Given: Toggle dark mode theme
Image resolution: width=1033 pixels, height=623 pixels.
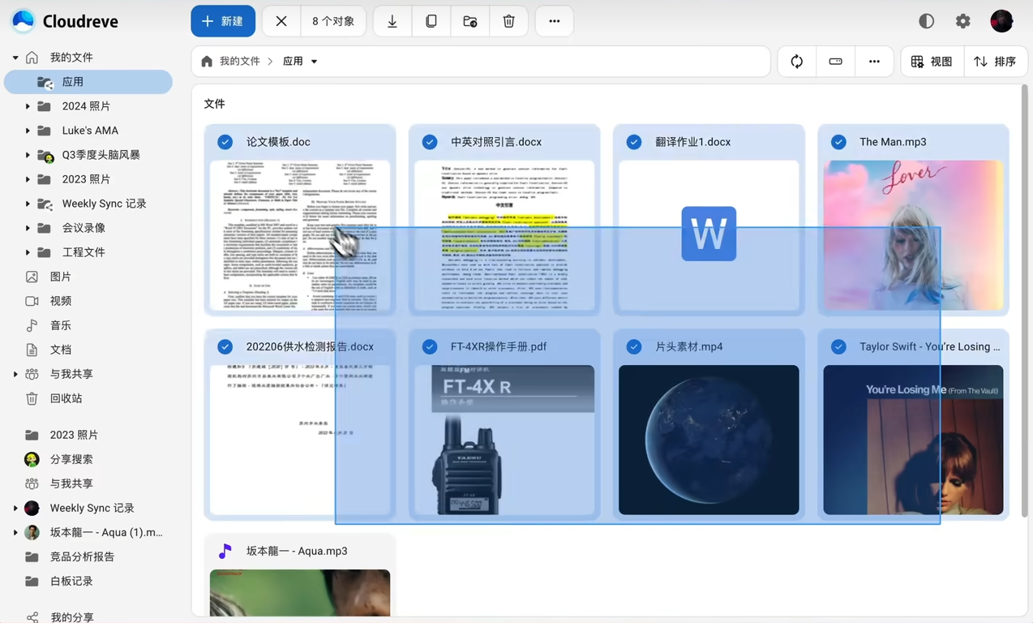Looking at the screenshot, I should (926, 21).
